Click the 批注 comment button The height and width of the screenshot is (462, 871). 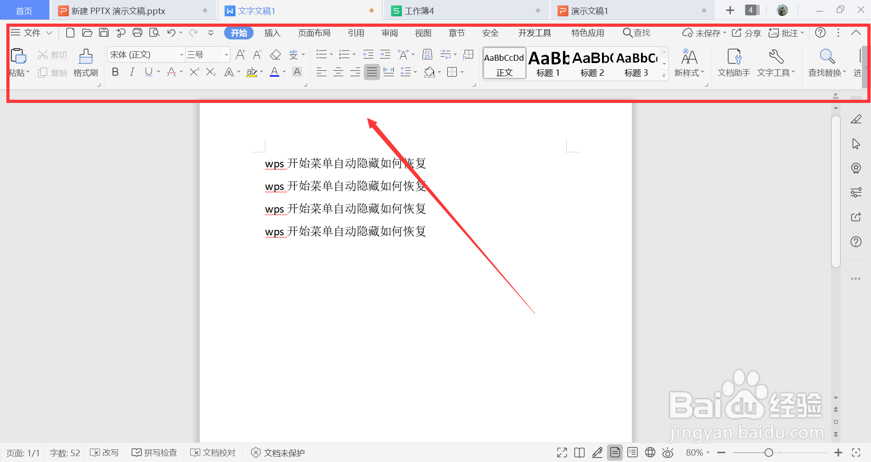pos(786,33)
